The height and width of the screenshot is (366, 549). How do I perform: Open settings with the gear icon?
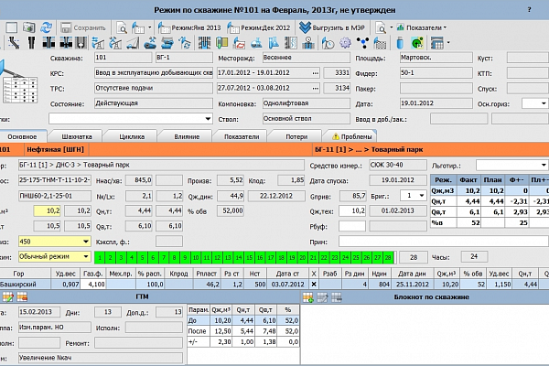pyautogui.click(x=345, y=43)
